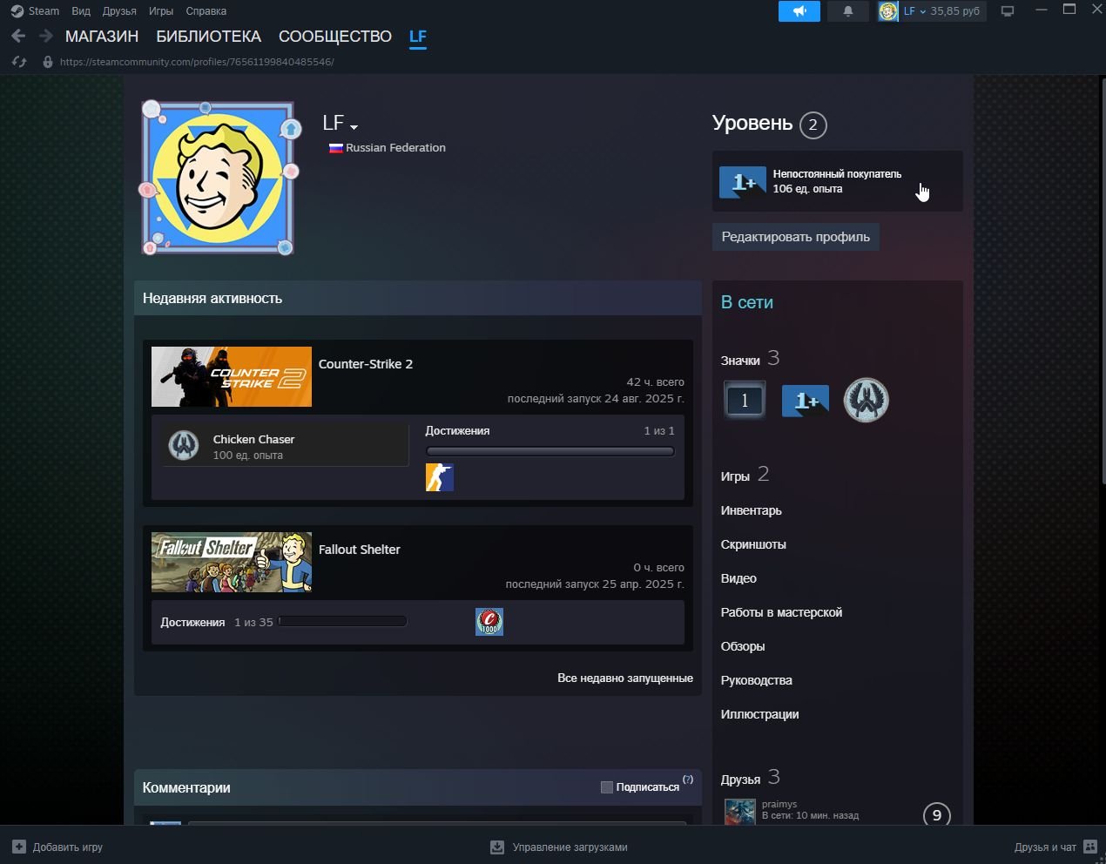Open Управление загрузками
Image resolution: width=1106 pixels, height=864 pixels.
pyautogui.click(x=559, y=847)
